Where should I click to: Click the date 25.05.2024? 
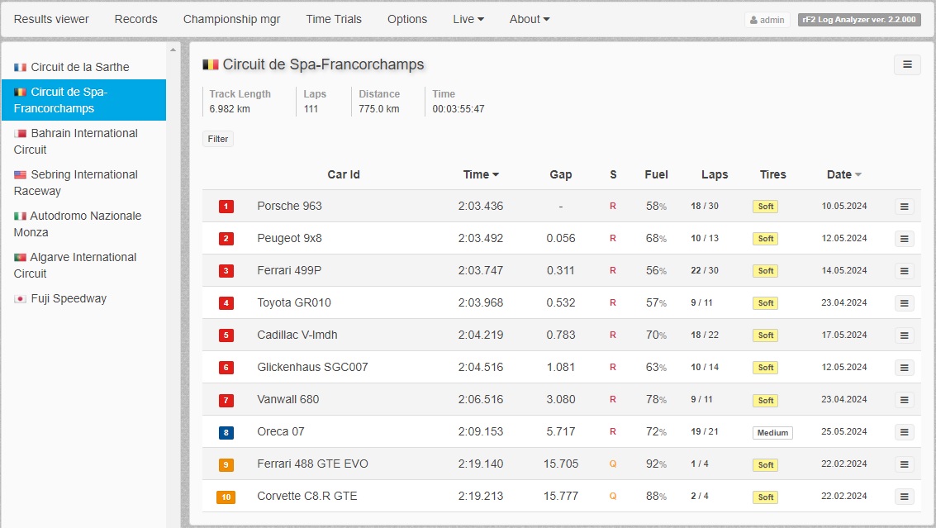(x=844, y=432)
